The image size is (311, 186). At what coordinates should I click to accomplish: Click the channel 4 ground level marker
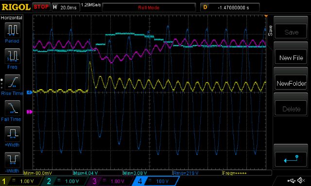click(x=29, y=93)
